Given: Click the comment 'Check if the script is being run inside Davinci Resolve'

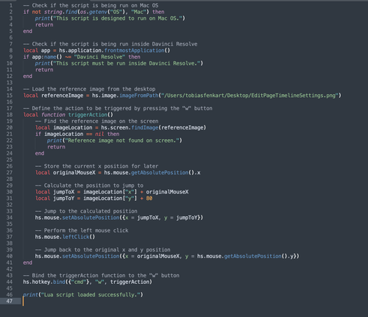Looking at the screenshot, I should pos(110,44).
